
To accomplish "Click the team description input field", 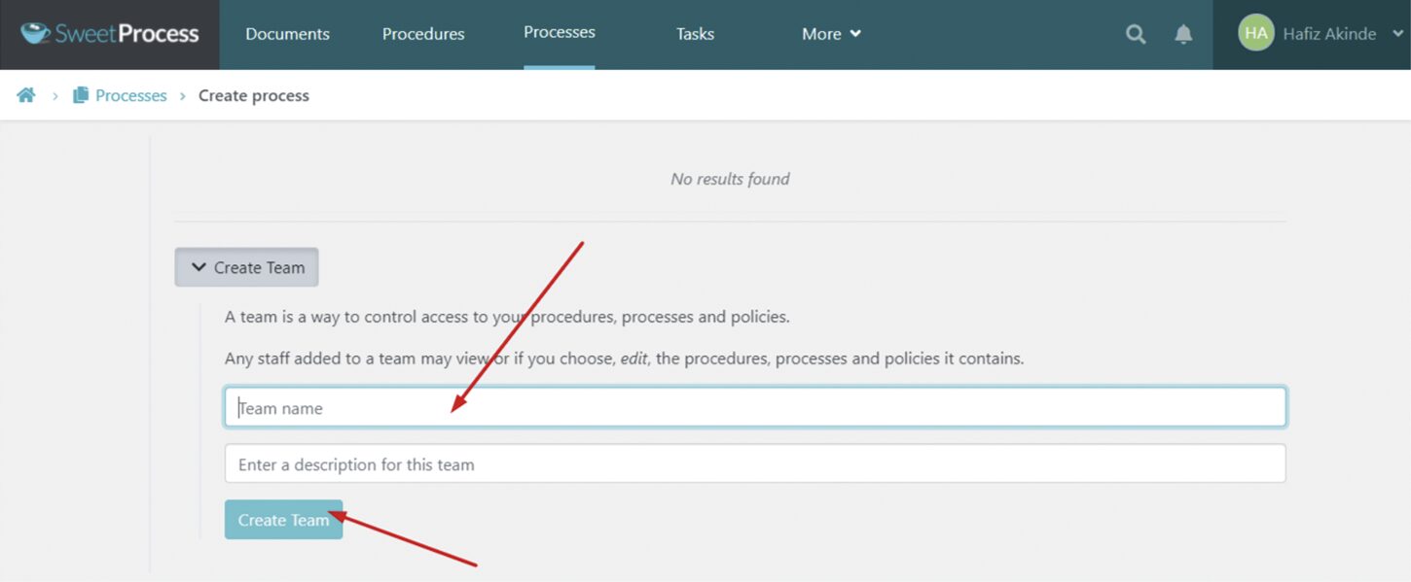I will tap(755, 464).
